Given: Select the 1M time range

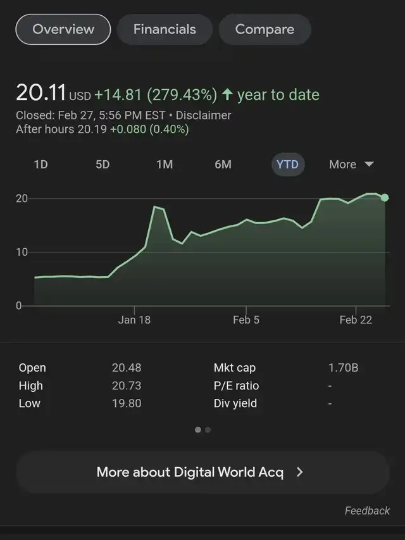Looking at the screenshot, I should 165,165.
